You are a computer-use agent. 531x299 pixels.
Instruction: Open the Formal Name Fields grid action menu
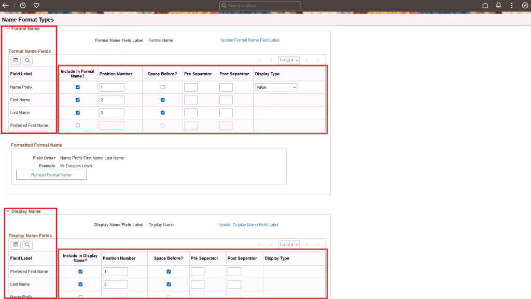pos(15,60)
